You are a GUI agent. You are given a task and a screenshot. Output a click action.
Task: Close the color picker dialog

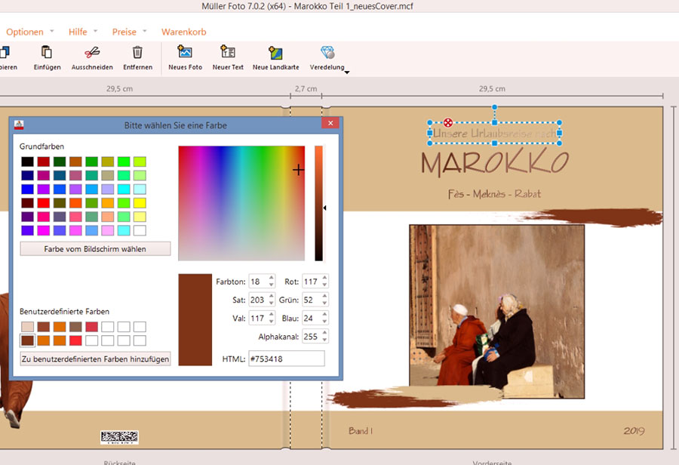click(x=330, y=125)
